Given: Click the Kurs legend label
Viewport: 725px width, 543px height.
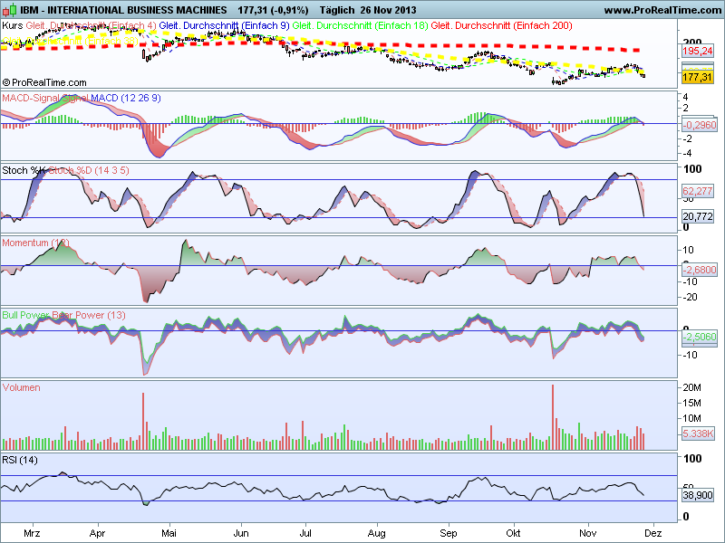Looking at the screenshot, I should 13,25.
